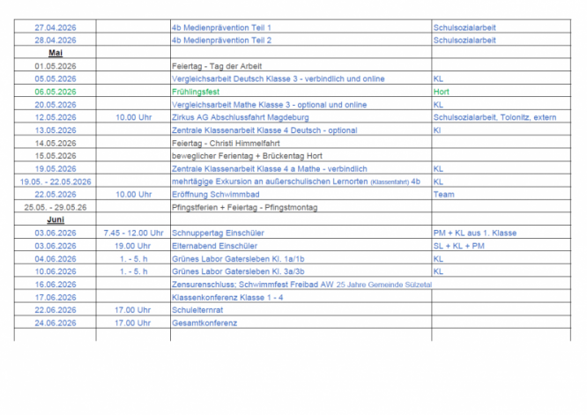The height and width of the screenshot is (415, 587).
Task: Select the 7.45 - 12.00 Uhr time cell
Action: (133, 233)
